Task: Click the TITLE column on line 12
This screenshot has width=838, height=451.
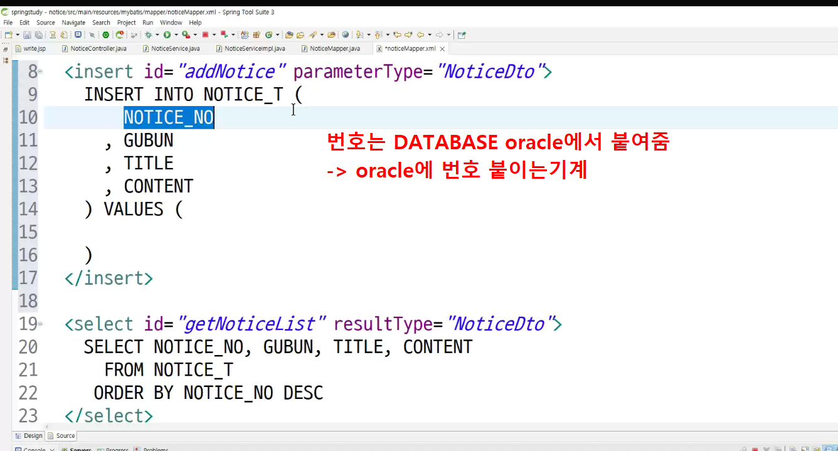Action: (149, 163)
